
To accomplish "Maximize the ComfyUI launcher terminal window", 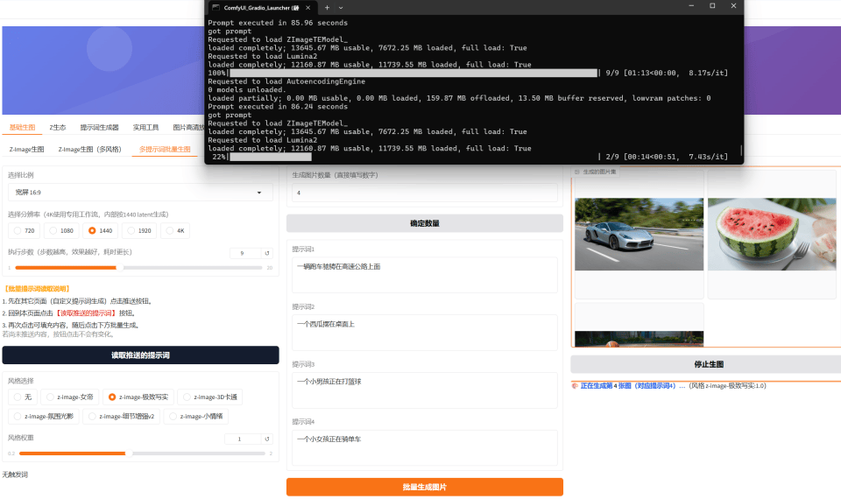I will tap(712, 6).
